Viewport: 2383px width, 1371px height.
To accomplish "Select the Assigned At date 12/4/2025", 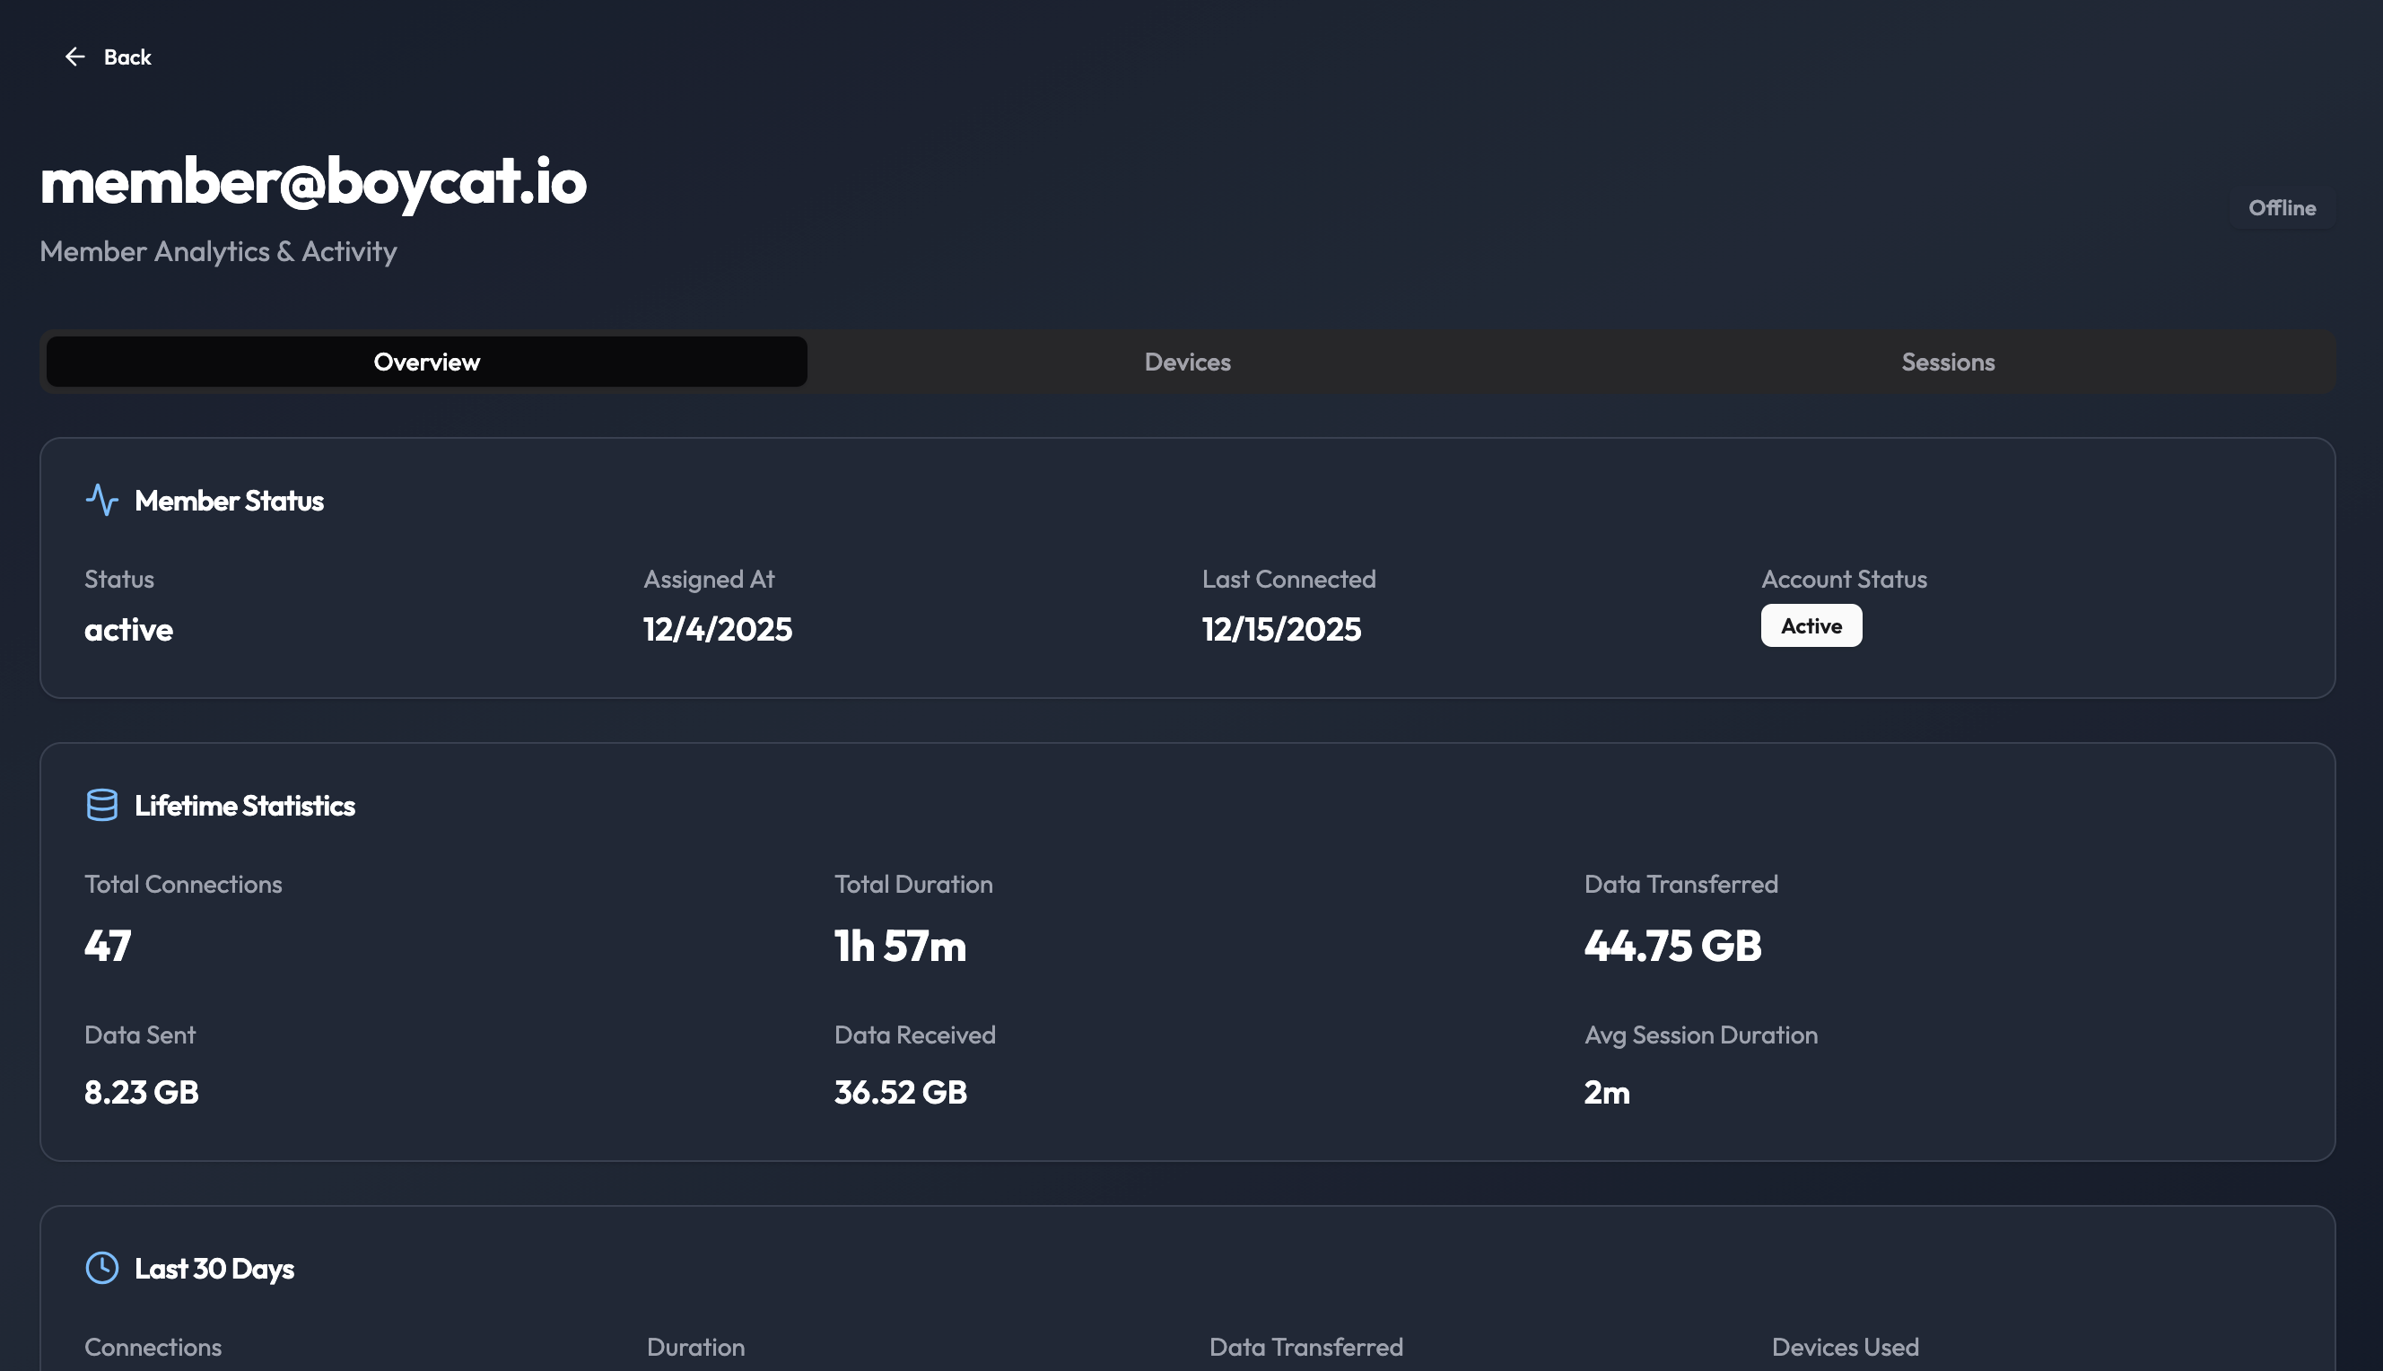I will [717, 629].
